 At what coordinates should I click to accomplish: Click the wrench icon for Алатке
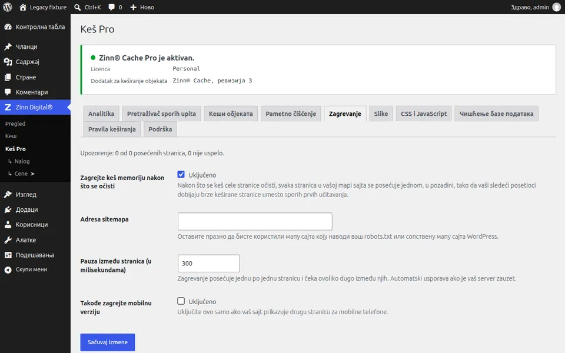coord(8,240)
